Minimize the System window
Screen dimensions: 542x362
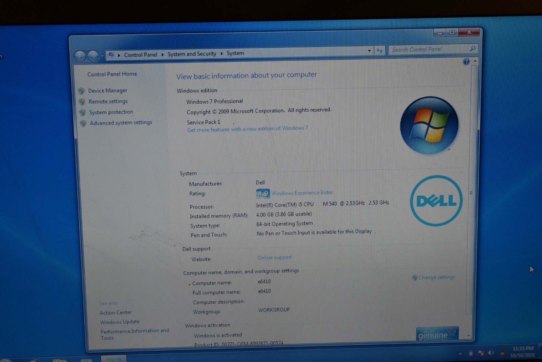tap(440, 33)
